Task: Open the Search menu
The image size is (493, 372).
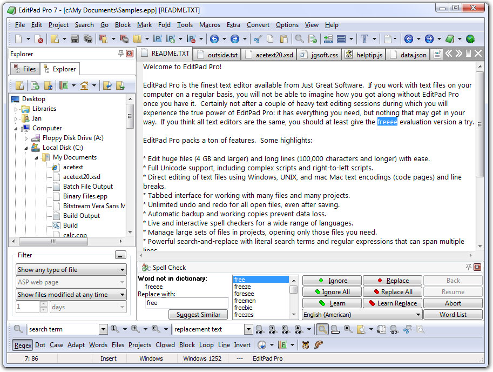Action: tap(84, 25)
